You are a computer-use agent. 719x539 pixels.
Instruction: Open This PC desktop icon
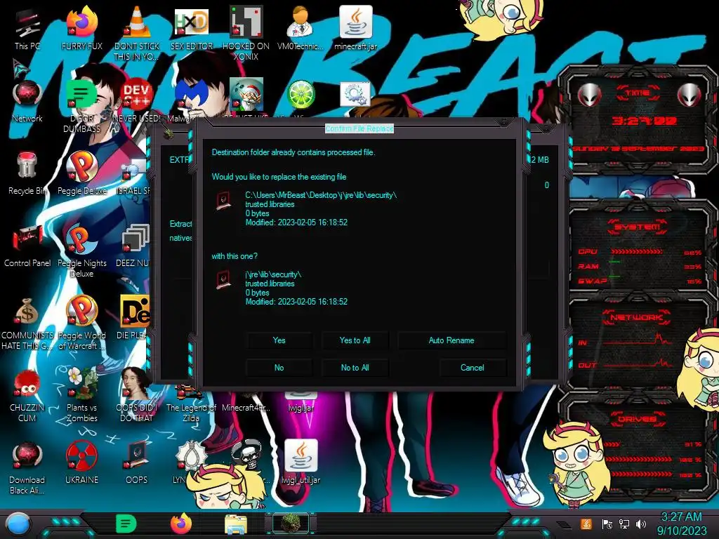tap(27, 29)
